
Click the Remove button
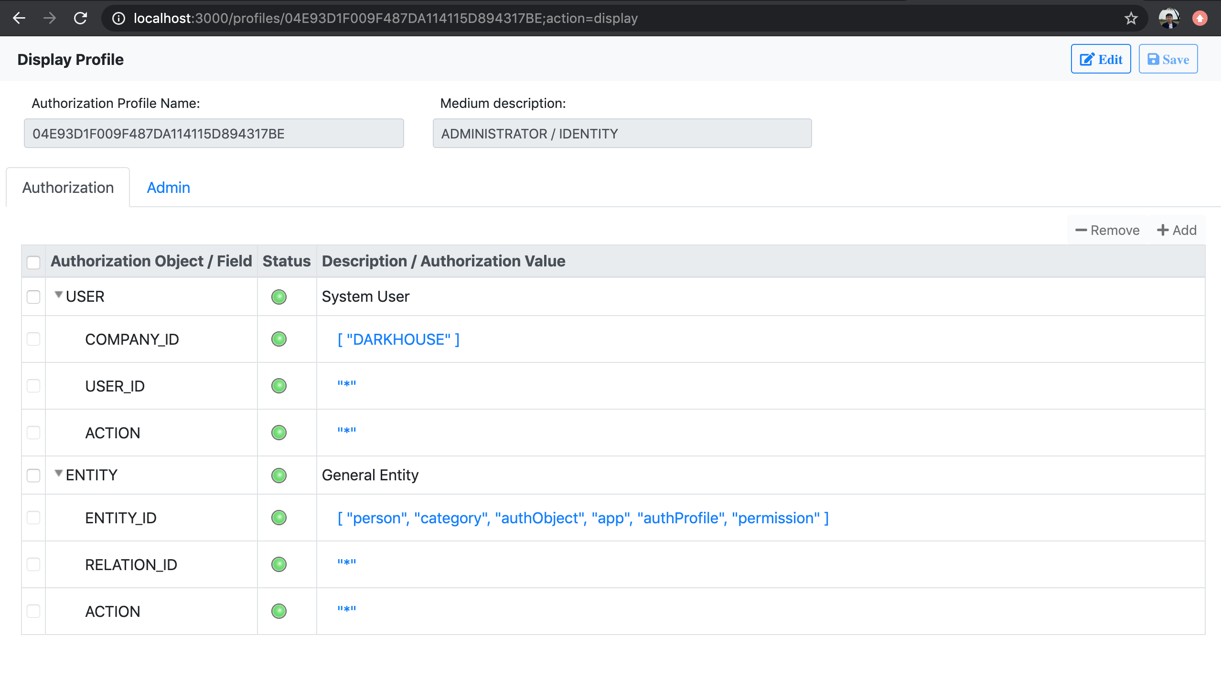1107,230
